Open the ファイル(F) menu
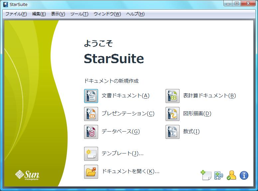 16,14
